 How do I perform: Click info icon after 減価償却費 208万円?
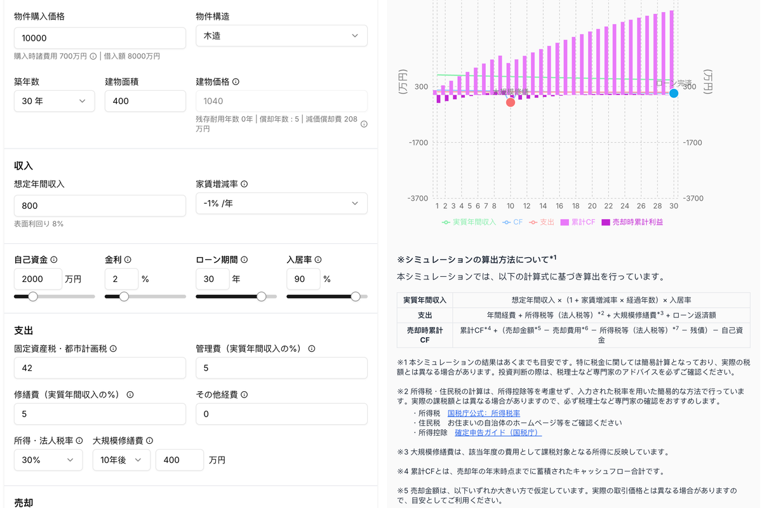coord(364,124)
